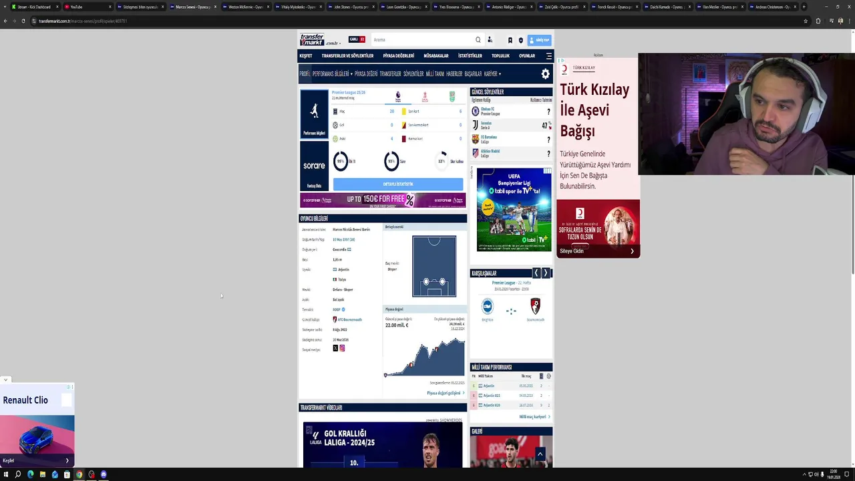Open the MÜSABAKALAR menu
Screen dimensions: 855x481
click(436, 56)
